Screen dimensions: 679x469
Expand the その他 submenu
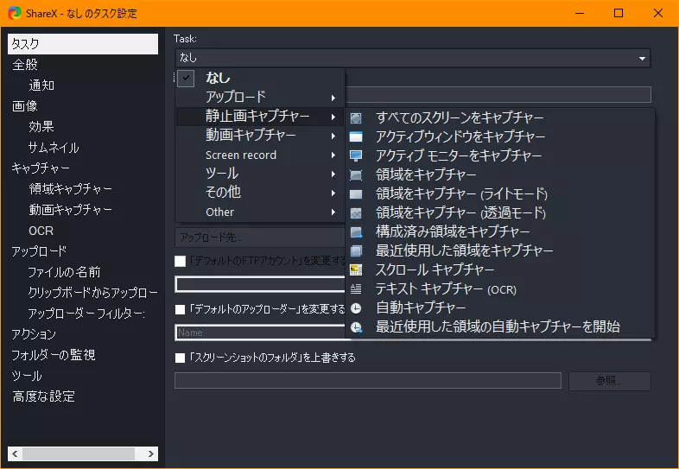[x=260, y=193]
